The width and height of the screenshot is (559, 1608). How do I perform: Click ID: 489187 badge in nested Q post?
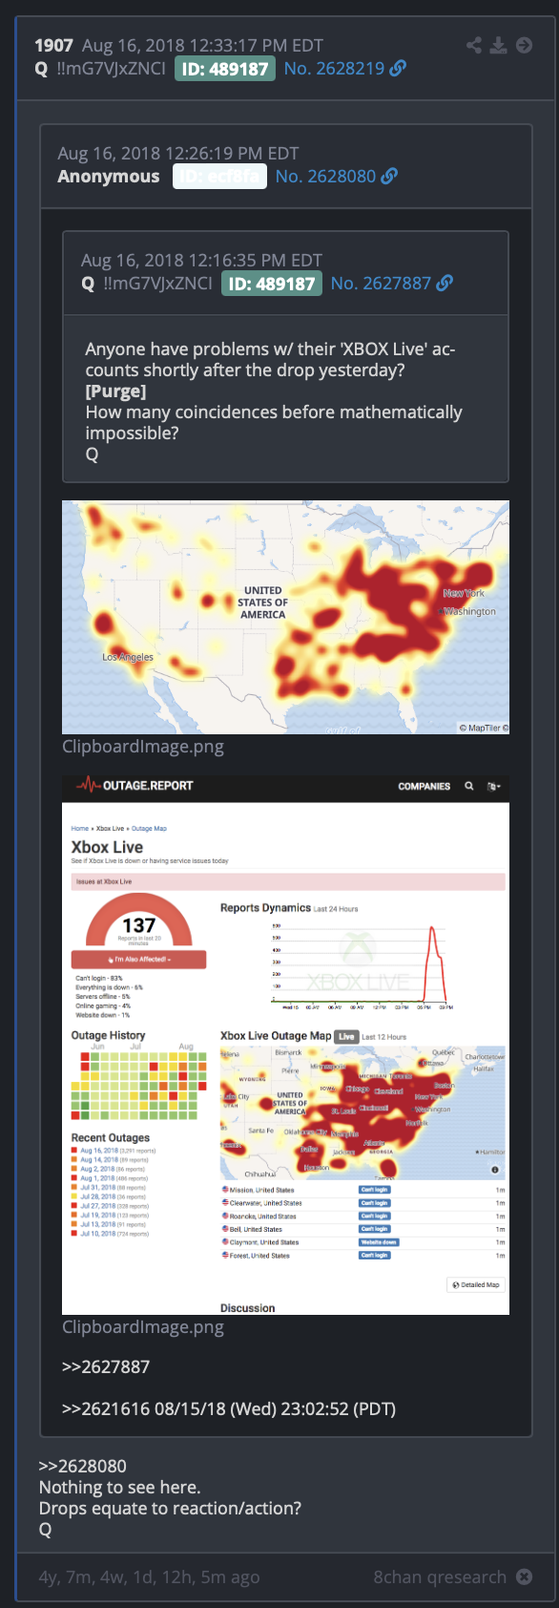point(272,284)
